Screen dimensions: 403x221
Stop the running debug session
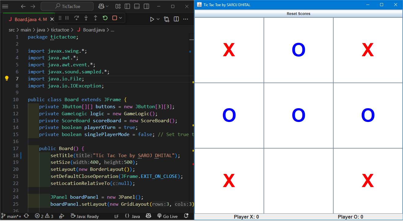point(114,19)
